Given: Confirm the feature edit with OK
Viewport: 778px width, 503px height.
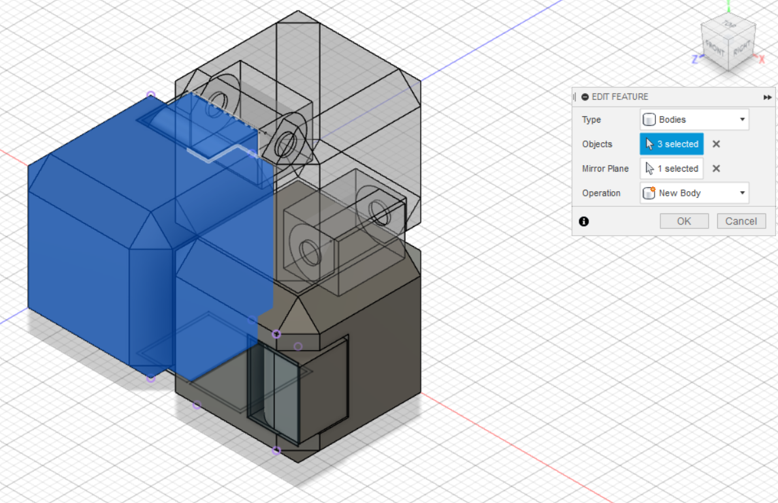Looking at the screenshot, I should [684, 221].
